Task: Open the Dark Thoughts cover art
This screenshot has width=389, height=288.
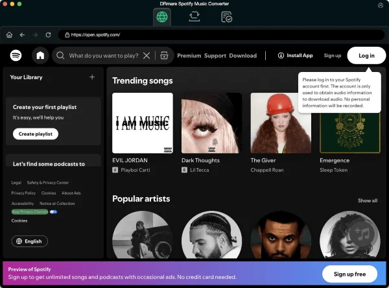Action: point(211,123)
